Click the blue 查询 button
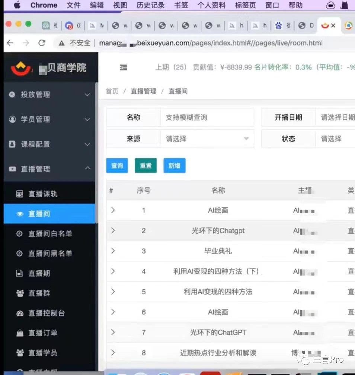This screenshot has height=375, width=355. [x=117, y=166]
